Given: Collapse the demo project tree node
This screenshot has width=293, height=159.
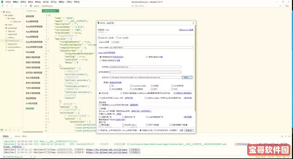Looking at the screenshot, I should pyautogui.click(x=2, y=12).
